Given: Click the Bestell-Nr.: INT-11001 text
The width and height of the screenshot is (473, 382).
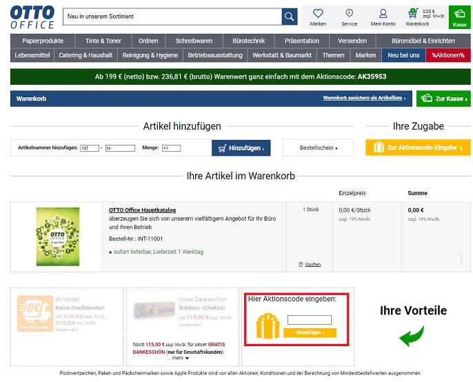Looking at the screenshot, I should (136, 239).
